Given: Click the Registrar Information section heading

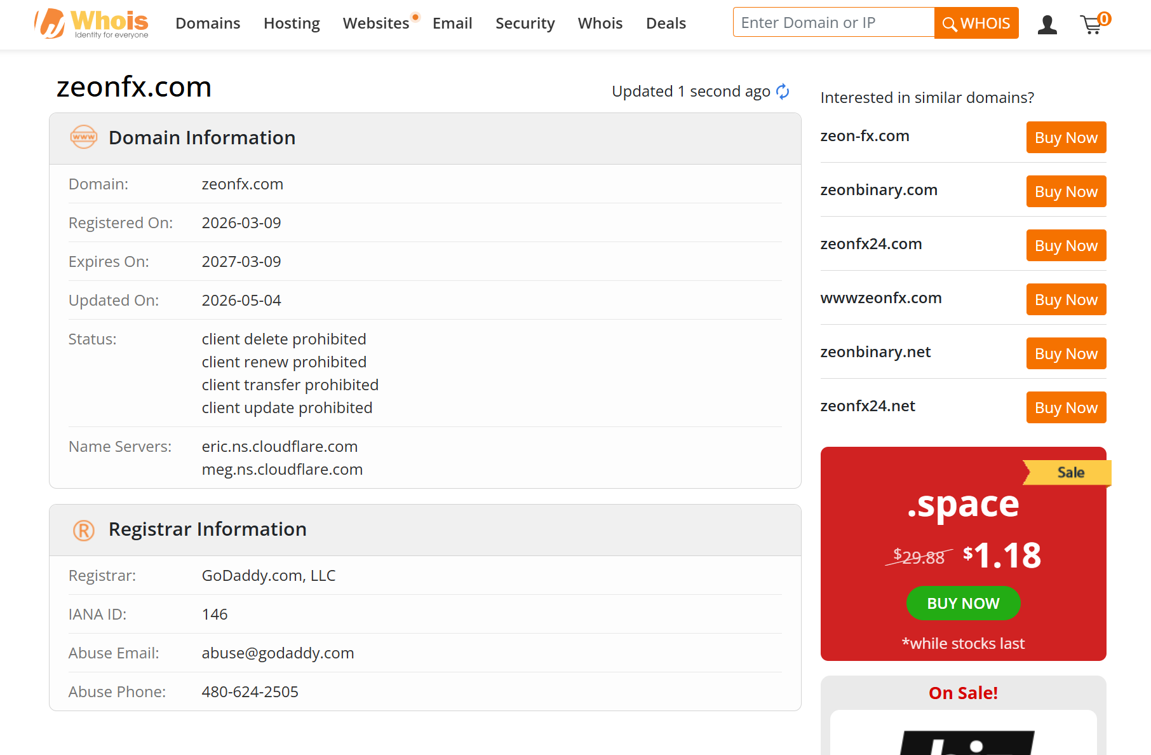Looking at the screenshot, I should point(208,529).
